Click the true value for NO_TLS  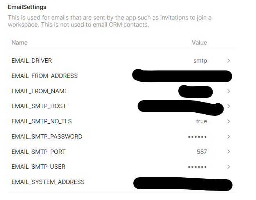click(201, 121)
